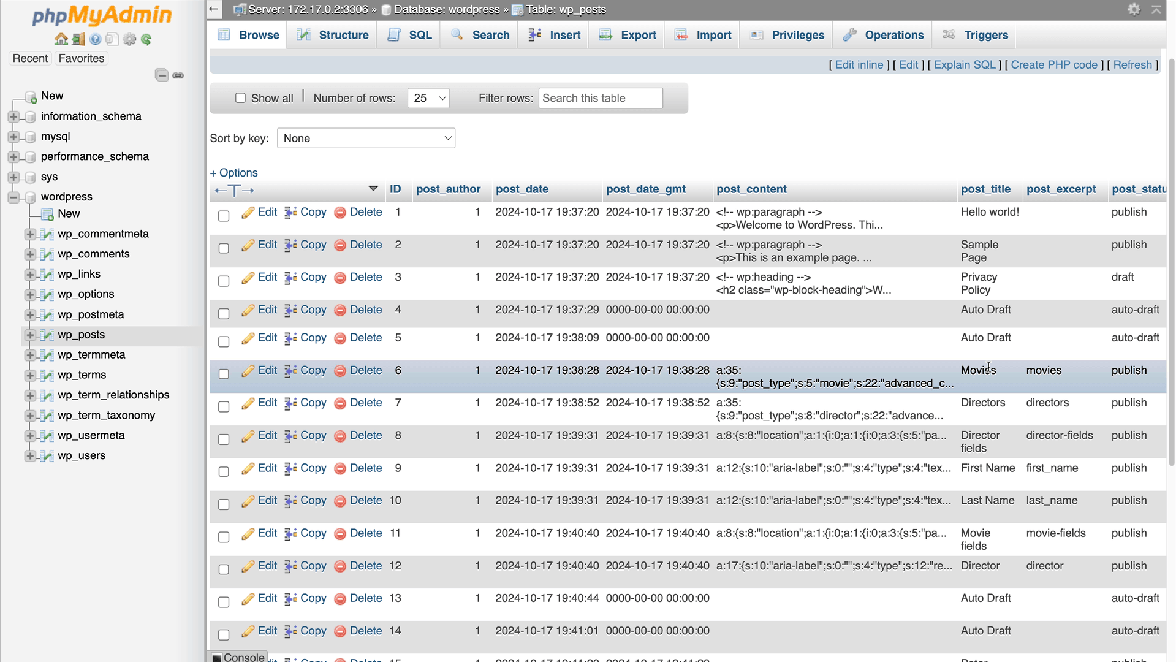Viewport: 1176px width, 662px height.
Task: Open wp_term_taxonomy table in sidebar
Action: 106,416
